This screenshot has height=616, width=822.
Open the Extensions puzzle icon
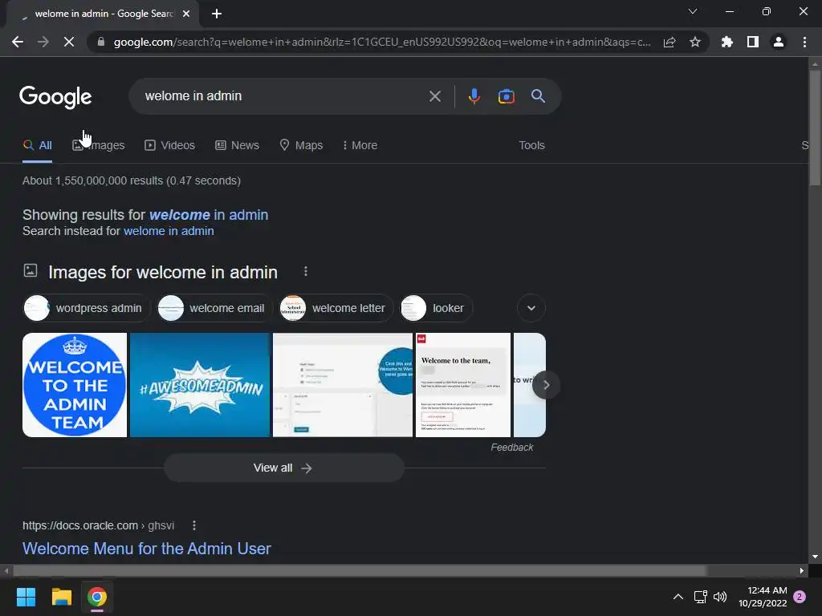[726, 42]
